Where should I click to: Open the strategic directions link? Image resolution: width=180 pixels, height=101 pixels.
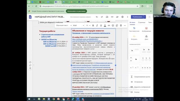coord(53,36)
